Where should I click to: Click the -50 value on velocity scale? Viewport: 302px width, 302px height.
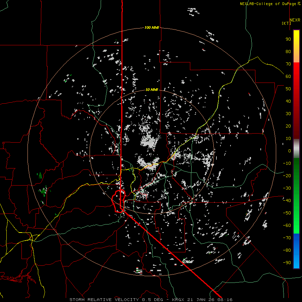pyautogui.click(x=287, y=213)
